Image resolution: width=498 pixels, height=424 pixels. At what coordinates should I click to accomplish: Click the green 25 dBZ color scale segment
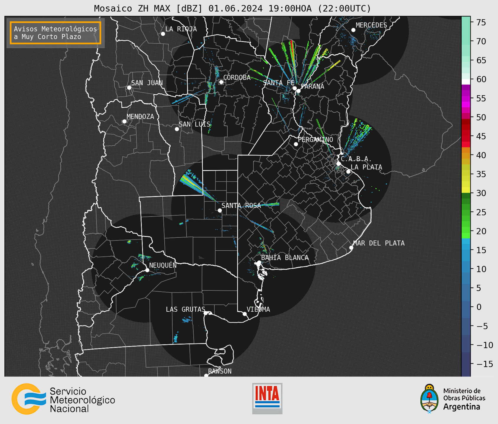466,212
